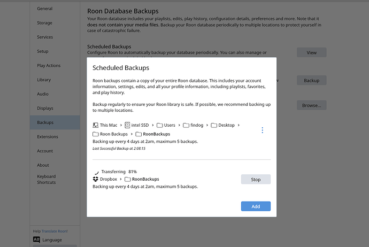Click the Roon Backups folder icon

[96, 134]
